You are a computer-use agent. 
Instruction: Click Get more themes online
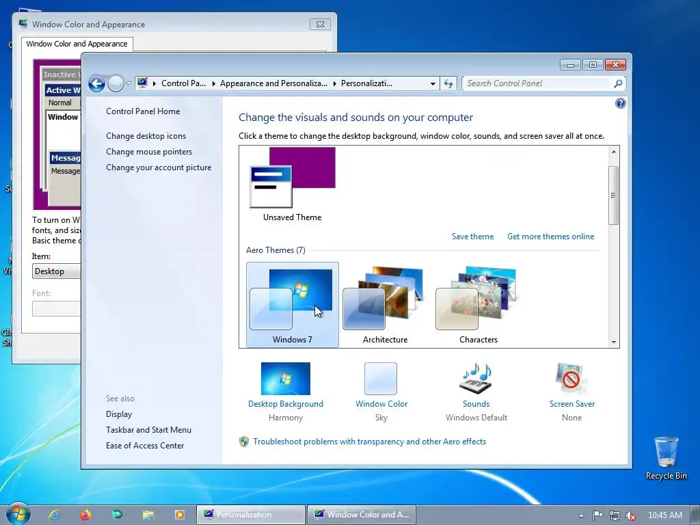[550, 236]
